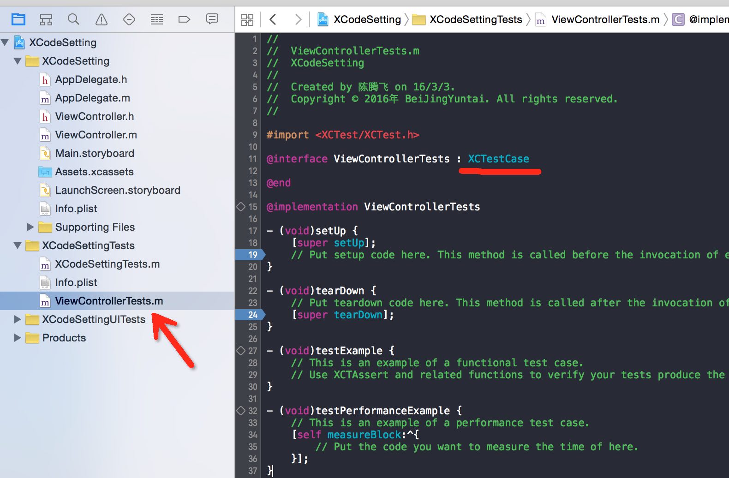Select Assets.xcassets in the navigator

pyautogui.click(x=94, y=172)
